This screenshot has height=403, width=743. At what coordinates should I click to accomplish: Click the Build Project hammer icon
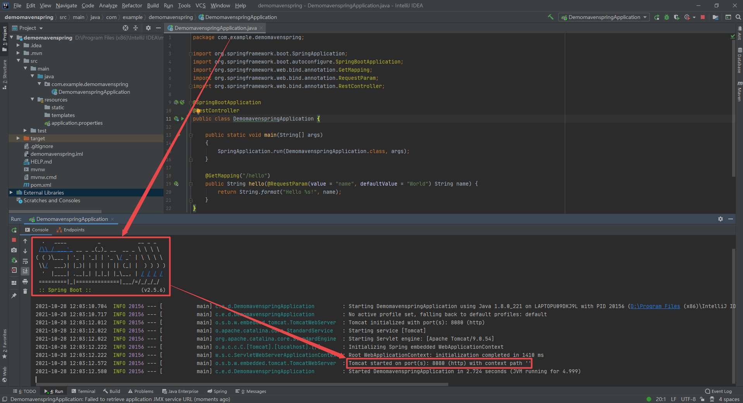550,17
